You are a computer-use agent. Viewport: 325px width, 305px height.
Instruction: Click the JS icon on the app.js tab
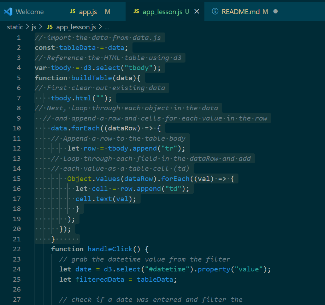(73, 12)
